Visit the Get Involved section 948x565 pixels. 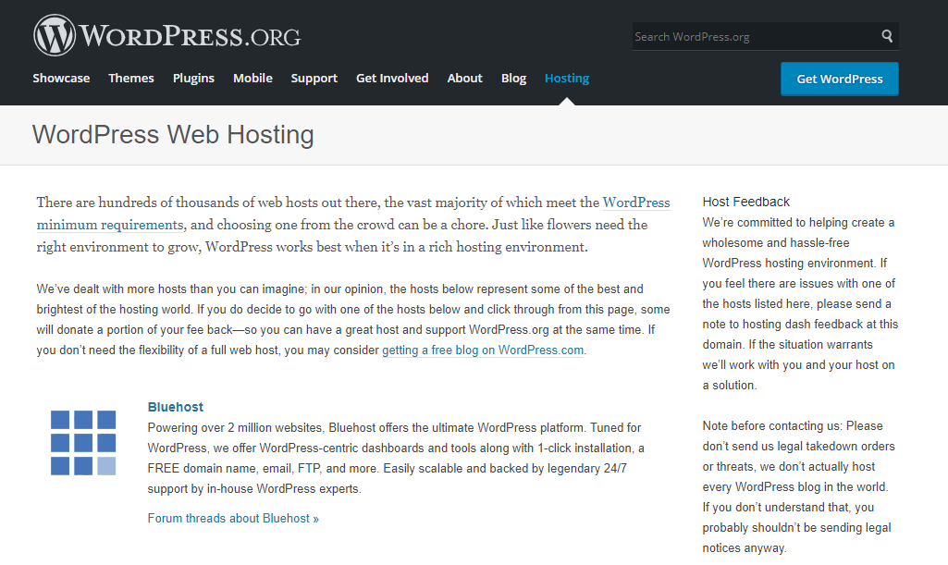(x=392, y=79)
